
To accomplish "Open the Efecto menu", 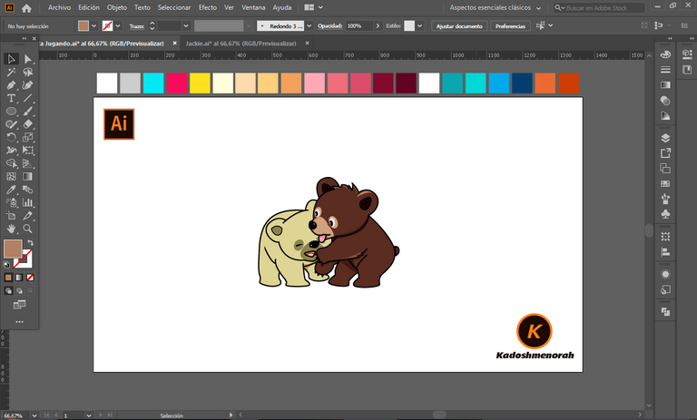I will tap(208, 7).
